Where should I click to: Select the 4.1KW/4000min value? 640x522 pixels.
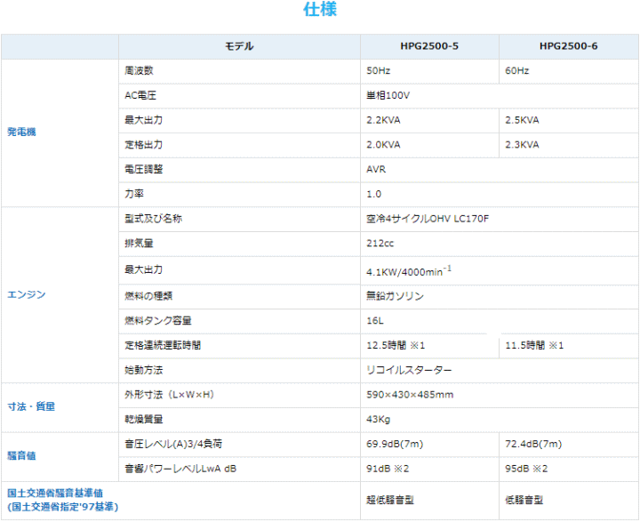409,271
